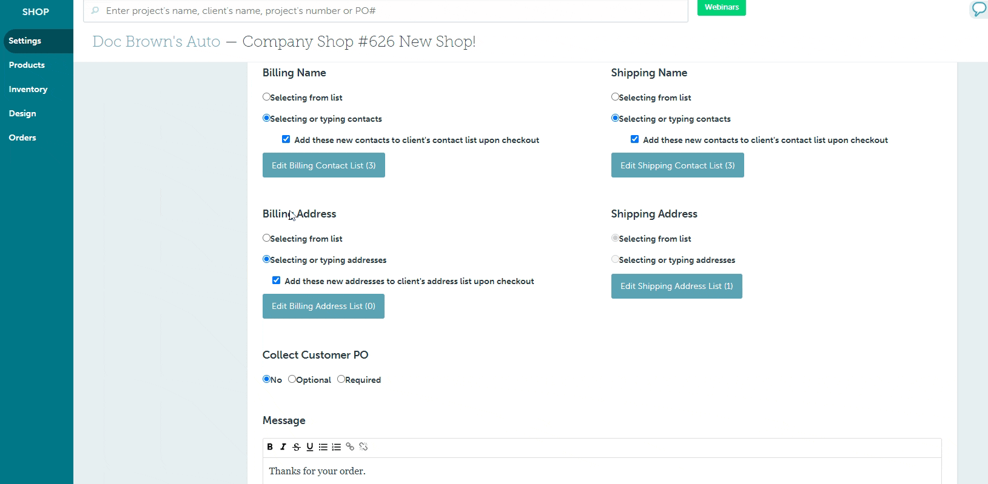The width and height of the screenshot is (988, 484).
Task: Apply strikethrough formatting in Message editor
Action: point(297,447)
